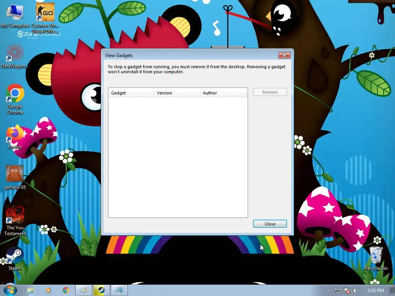Click the Close button in View Gadgets
395x296 pixels.
pyautogui.click(x=270, y=224)
